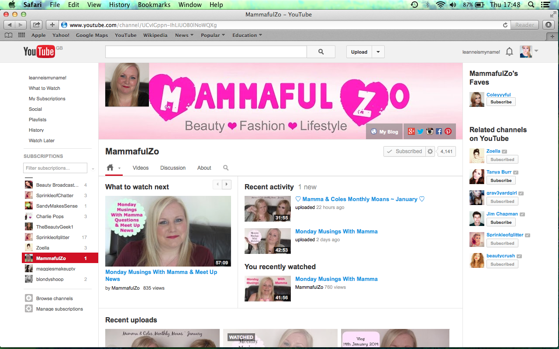The height and width of the screenshot is (349, 559).
Task: Switch to the Discussion tab
Action: 173,168
